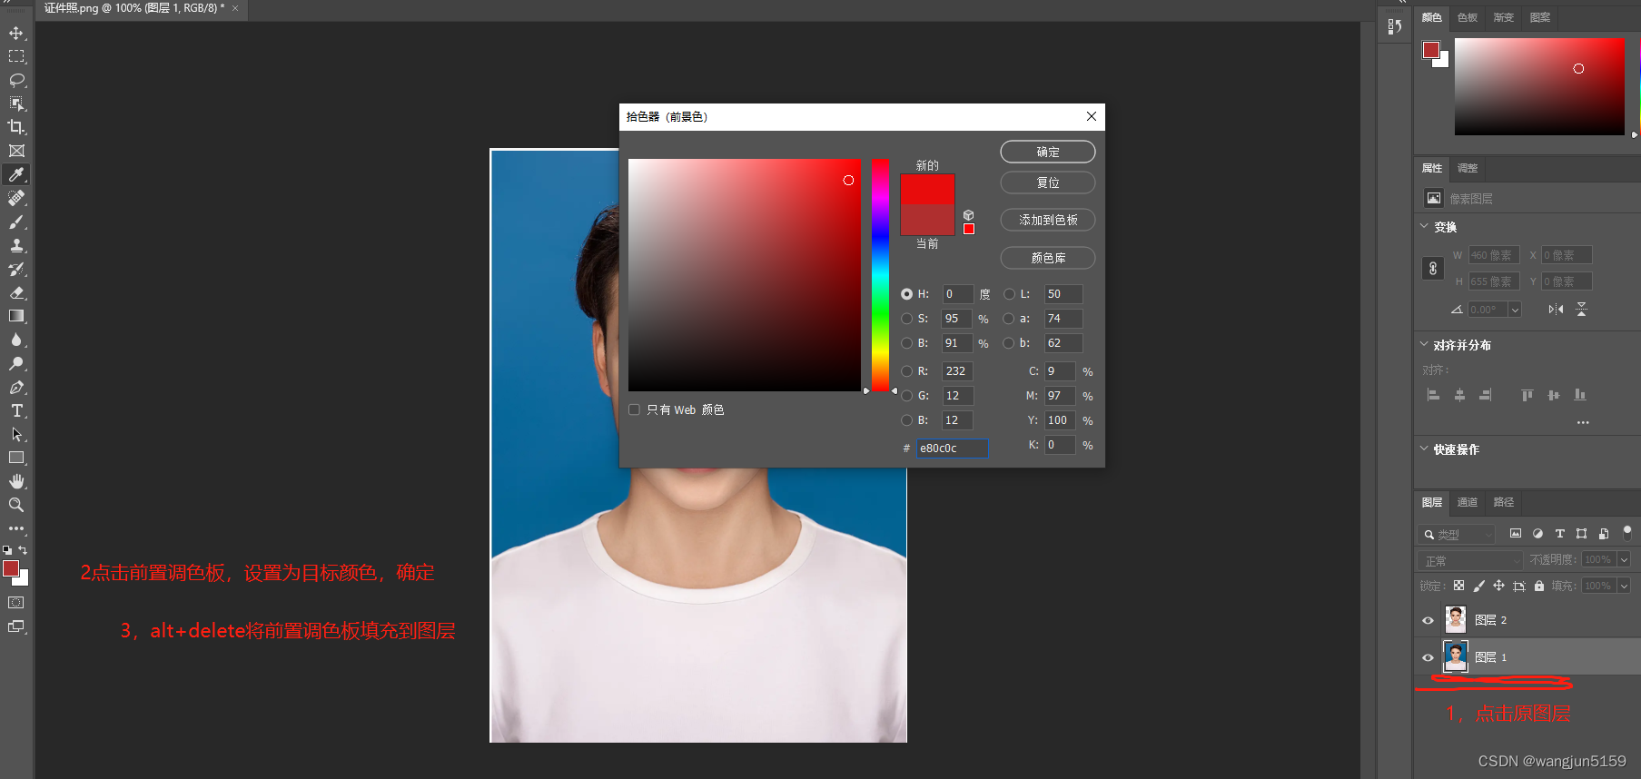
Task: Select the 图层 2 layer thumbnail
Action: coord(1456,620)
